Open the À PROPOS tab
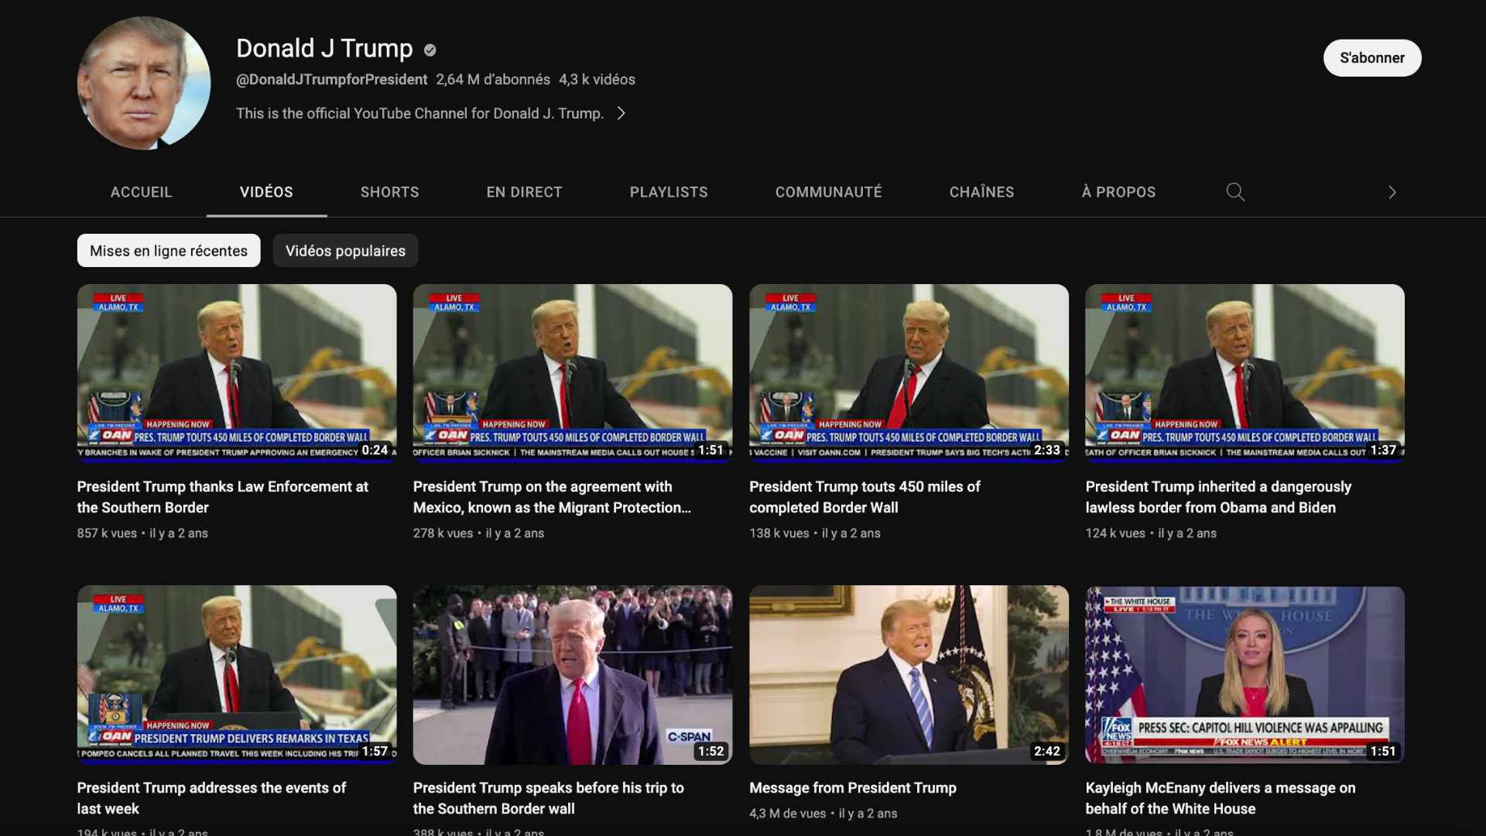 click(x=1118, y=192)
